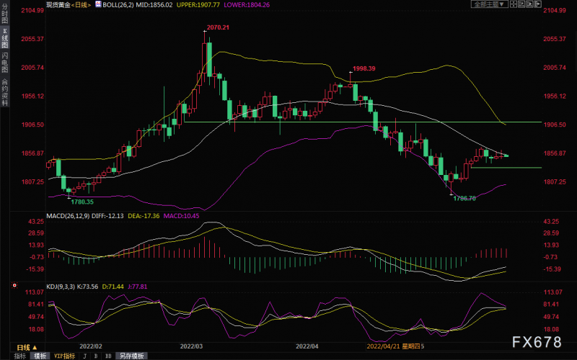Open the BOLL indicator icon

(98, 4)
